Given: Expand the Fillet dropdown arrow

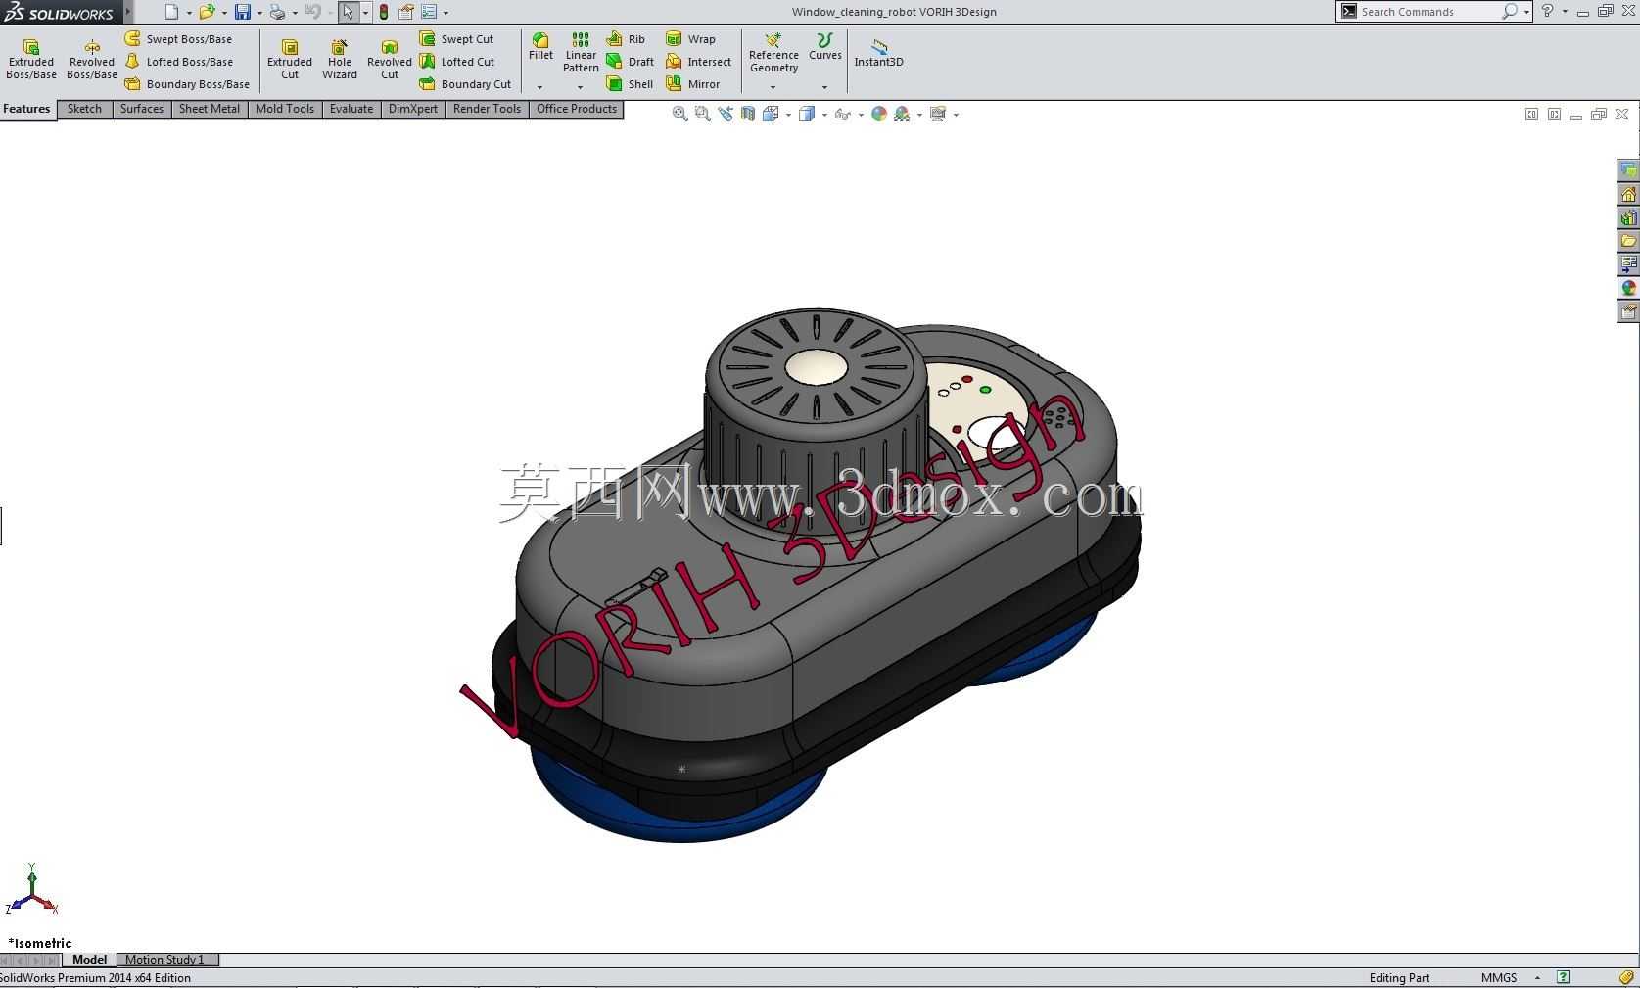Looking at the screenshot, I should pos(539,87).
